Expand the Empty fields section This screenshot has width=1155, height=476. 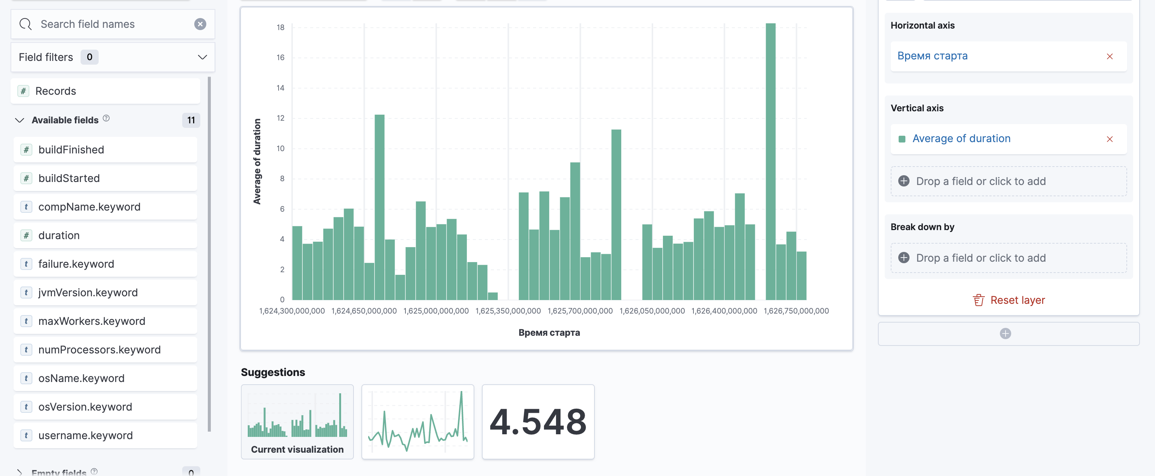19,472
